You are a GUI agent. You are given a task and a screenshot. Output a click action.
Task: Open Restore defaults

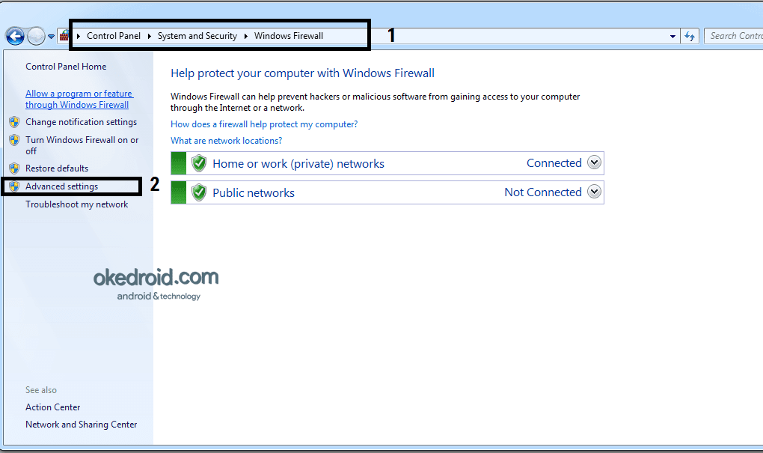click(57, 168)
